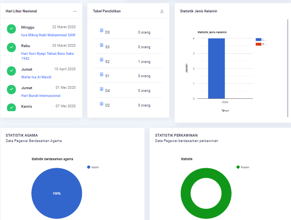Image resolution: width=291 pixels, height=220 pixels.
Task: Click the S2 education row icon
Action: pyautogui.click(x=102, y=59)
